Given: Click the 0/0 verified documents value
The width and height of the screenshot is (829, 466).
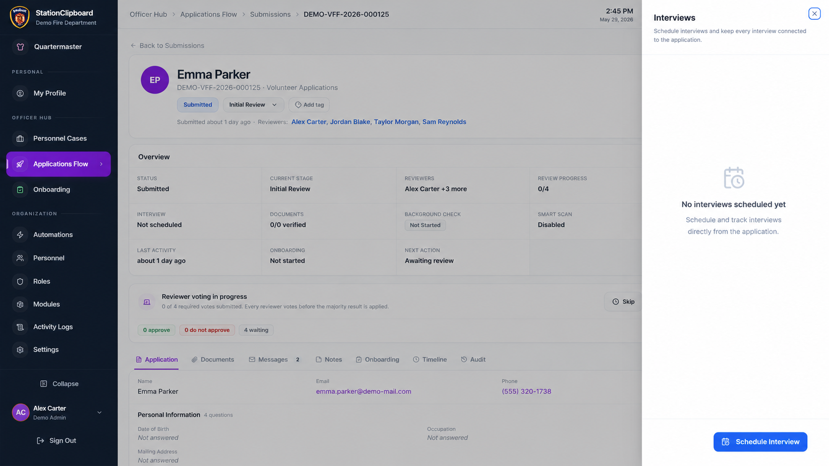Looking at the screenshot, I should coord(288,225).
